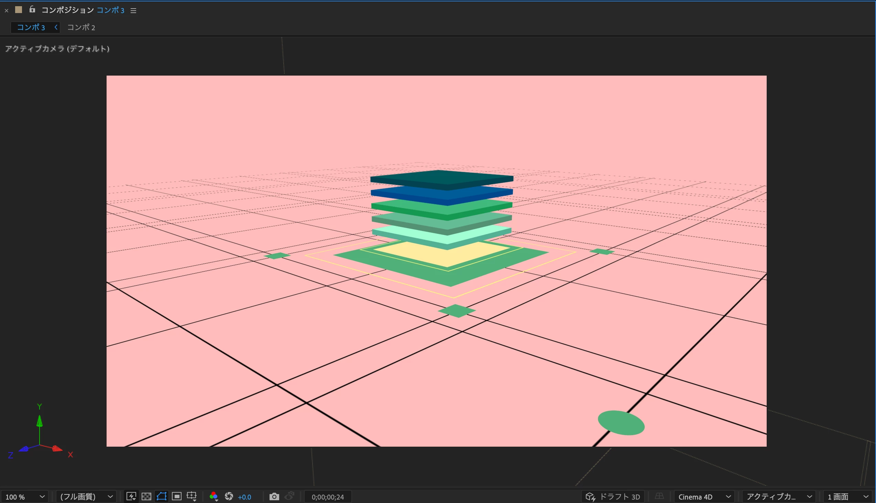Toggle the transparency grid checkerboard
The width and height of the screenshot is (876, 503).
click(146, 496)
